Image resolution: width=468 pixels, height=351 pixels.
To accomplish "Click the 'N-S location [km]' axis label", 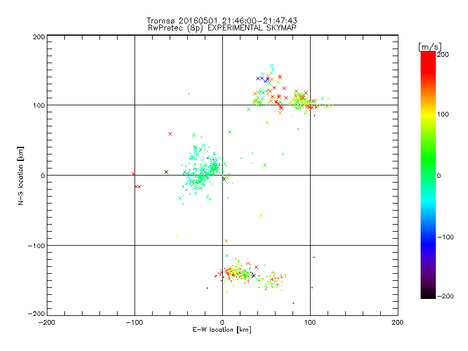I will pyautogui.click(x=20, y=175).
